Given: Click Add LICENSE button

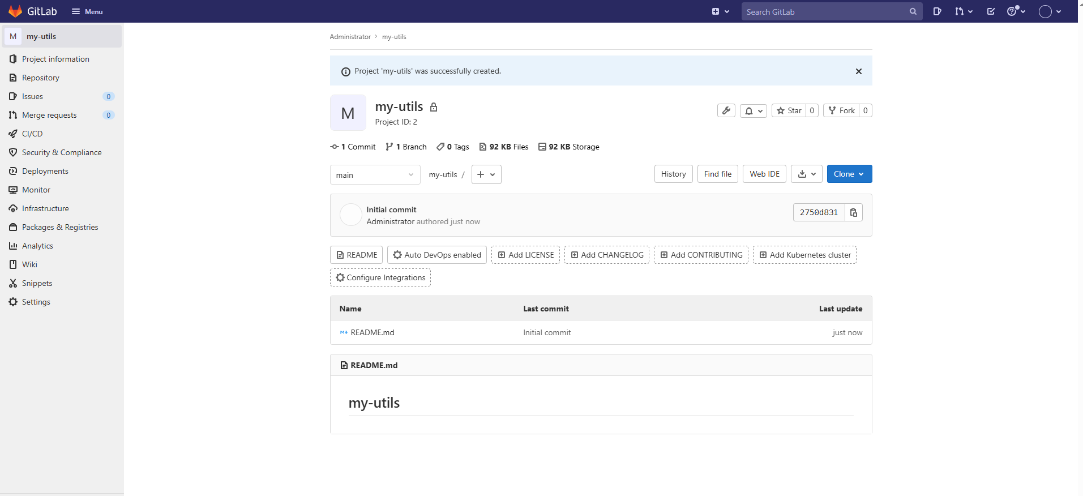Looking at the screenshot, I should click(x=526, y=255).
